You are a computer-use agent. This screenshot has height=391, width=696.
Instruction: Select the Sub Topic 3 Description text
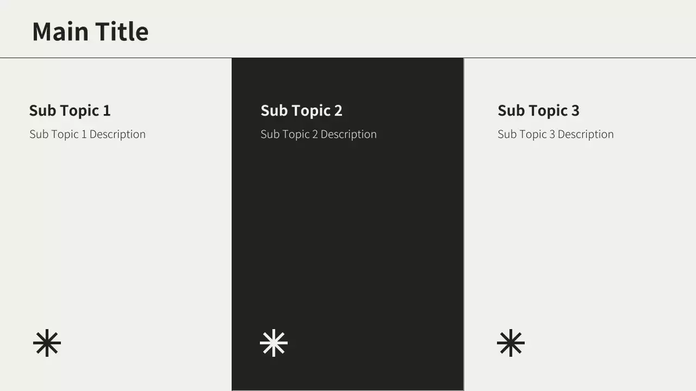pos(555,134)
